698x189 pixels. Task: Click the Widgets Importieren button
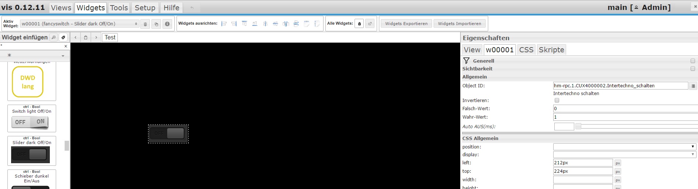(x=459, y=24)
